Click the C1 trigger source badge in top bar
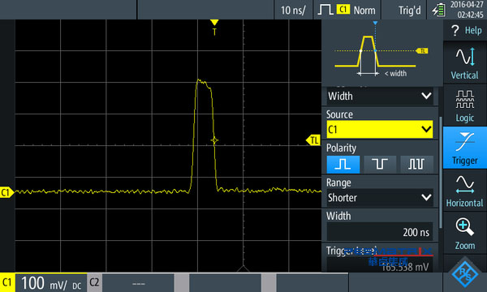This screenshot has width=487, height=292. click(343, 9)
